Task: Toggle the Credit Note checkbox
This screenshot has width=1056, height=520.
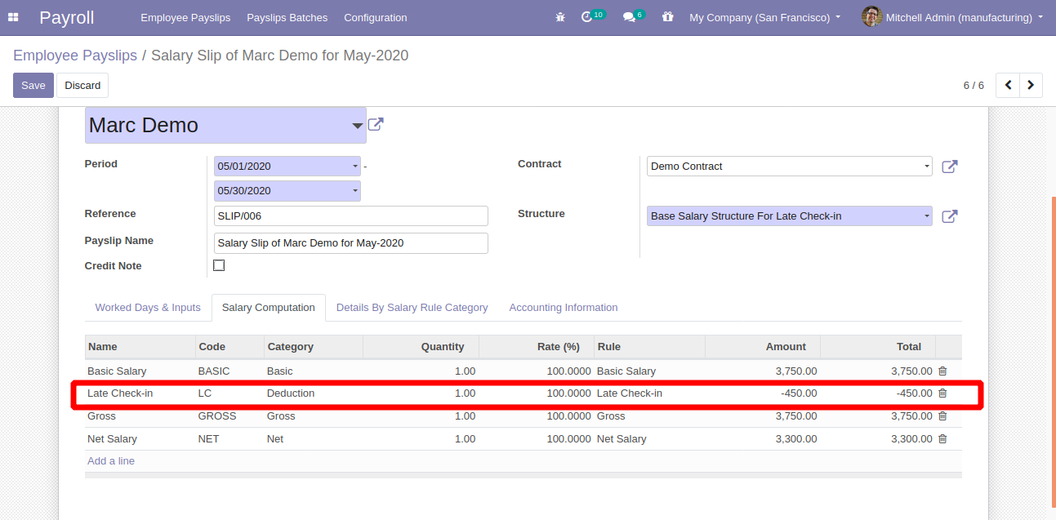Action: tap(219, 265)
